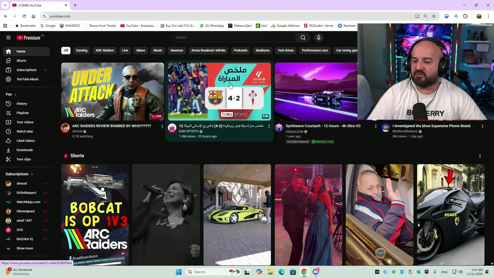The height and width of the screenshot is (278, 494).
Task: Open the DrDisRespect subscription channel
Action: [x=27, y=193]
